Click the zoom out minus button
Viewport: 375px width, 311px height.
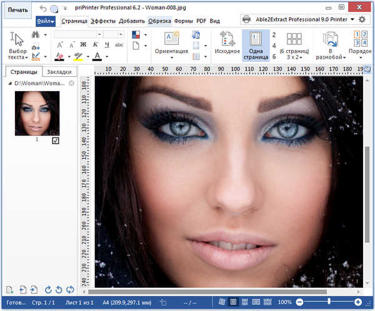point(300,302)
